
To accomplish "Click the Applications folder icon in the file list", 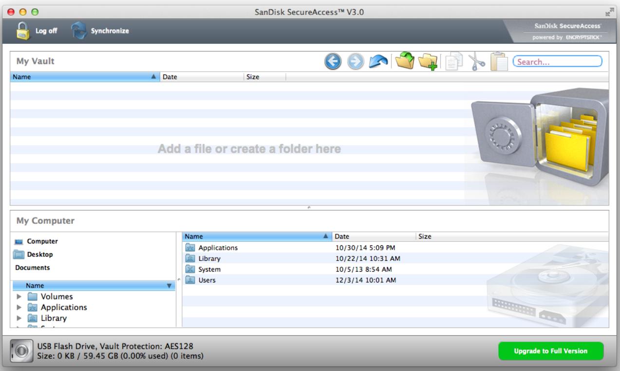I will point(190,248).
